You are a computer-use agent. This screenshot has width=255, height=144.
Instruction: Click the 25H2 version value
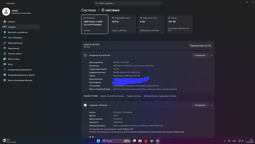click(115, 115)
